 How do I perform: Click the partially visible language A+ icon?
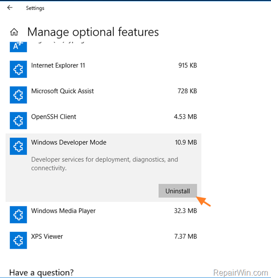click(18, 47)
